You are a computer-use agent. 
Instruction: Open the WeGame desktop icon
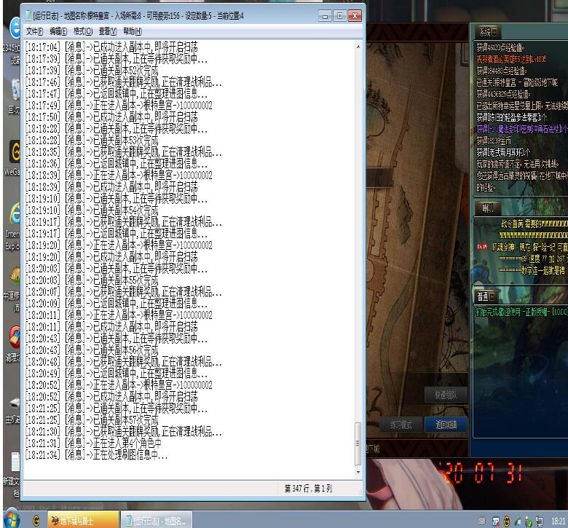[x=12, y=158]
